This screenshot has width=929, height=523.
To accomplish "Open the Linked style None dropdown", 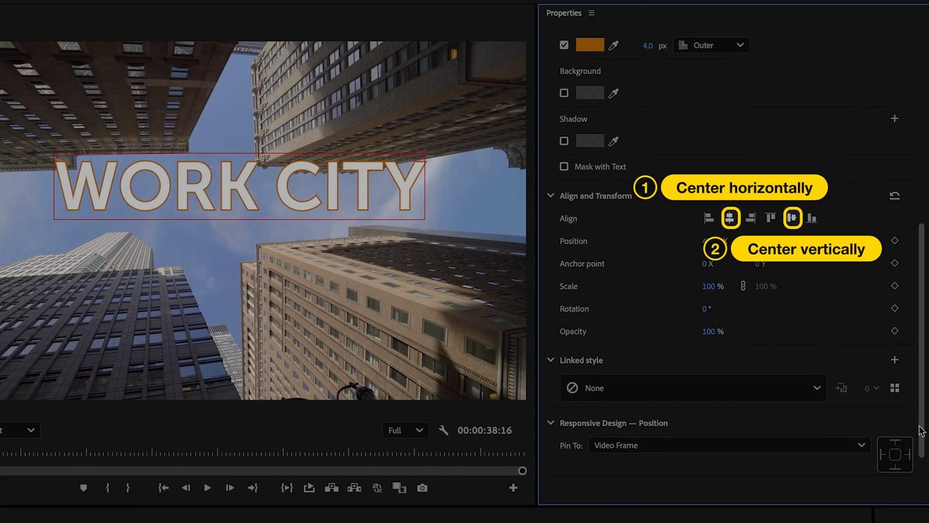I will pyautogui.click(x=693, y=388).
